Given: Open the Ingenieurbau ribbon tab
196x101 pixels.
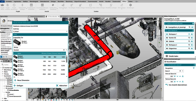Looking at the screenshot, I should click(17, 1).
